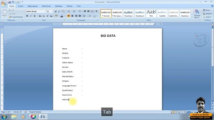This screenshot has width=214, height=120.
Task: Toggle underline formatting
Action: click(34, 16)
